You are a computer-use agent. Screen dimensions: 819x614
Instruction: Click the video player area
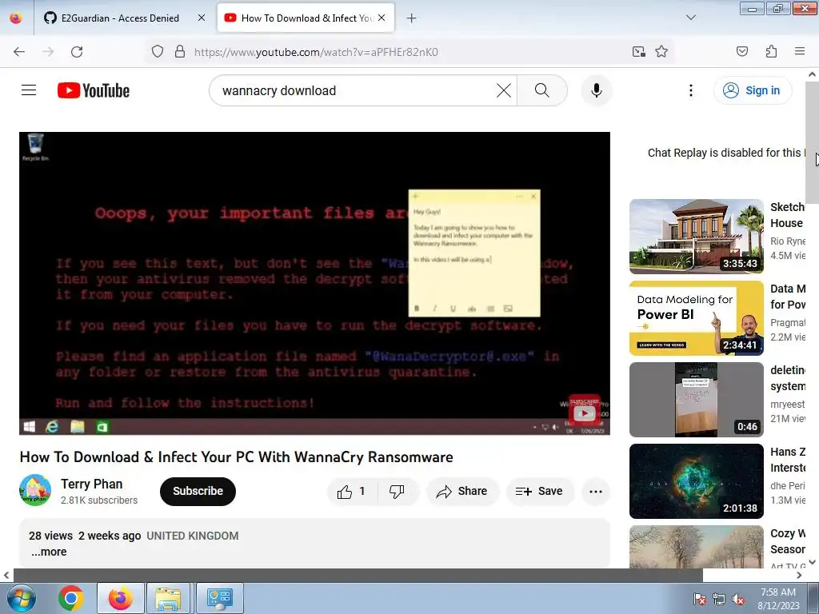(314, 284)
